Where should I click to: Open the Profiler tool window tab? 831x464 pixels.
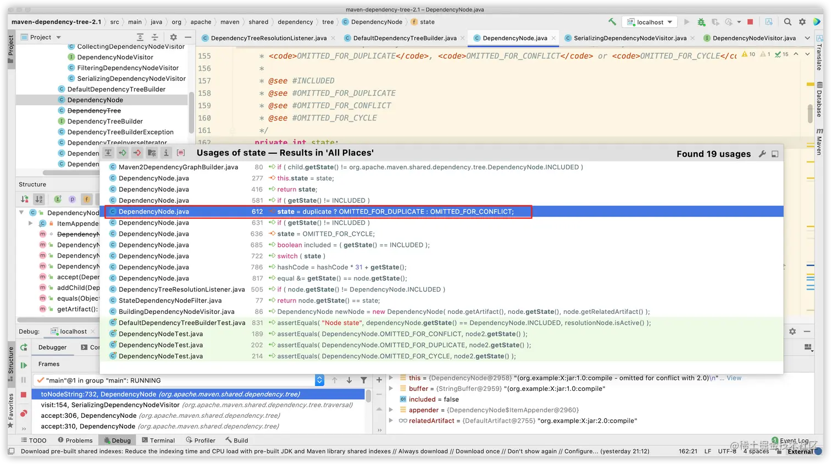pyautogui.click(x=201, y=440)
